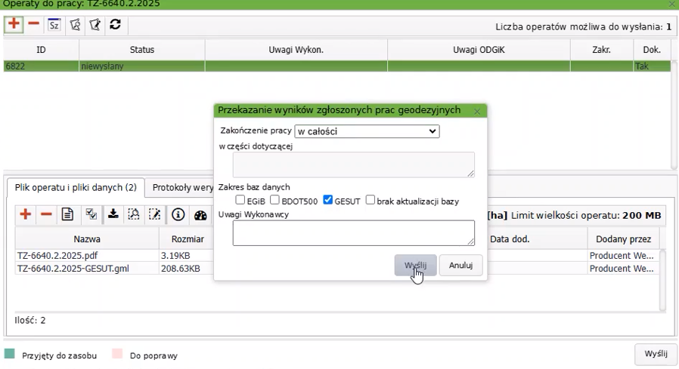
Task: Click the gauge dashboard icon in files toolbar
Action: click(200, 215)
